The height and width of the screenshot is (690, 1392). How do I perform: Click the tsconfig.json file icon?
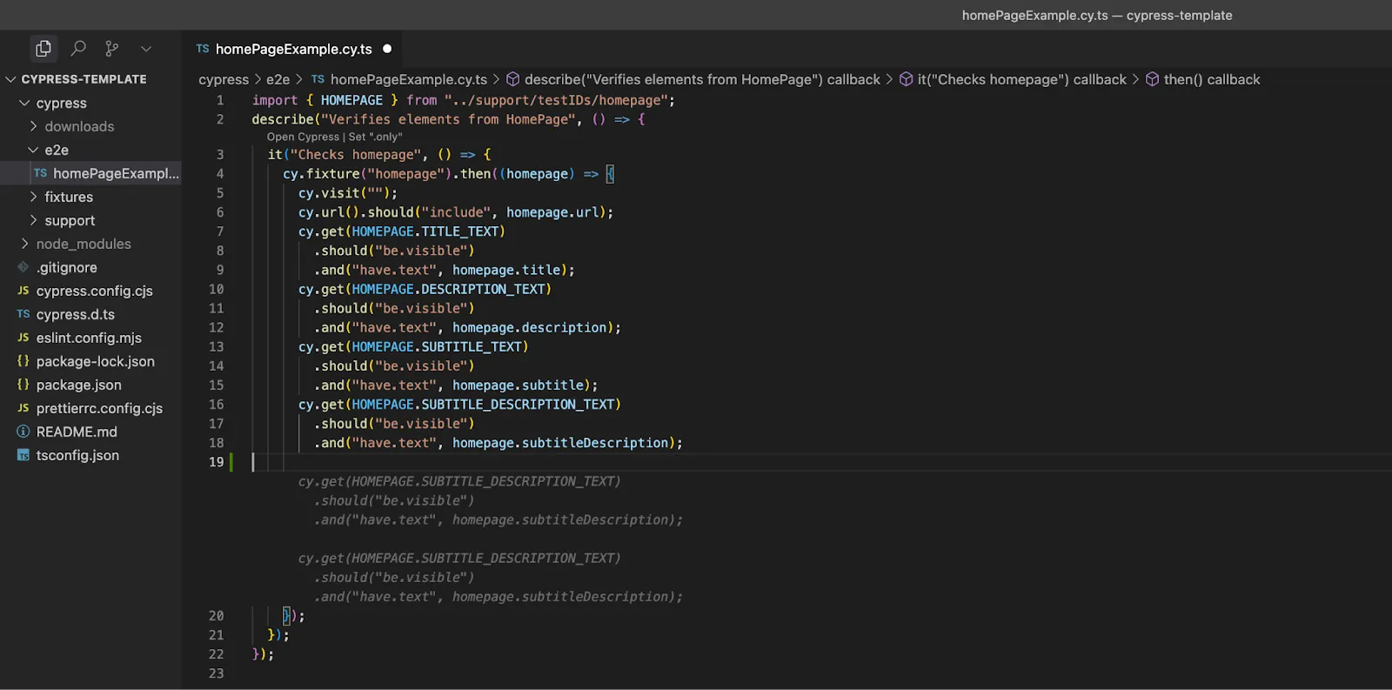23,455
